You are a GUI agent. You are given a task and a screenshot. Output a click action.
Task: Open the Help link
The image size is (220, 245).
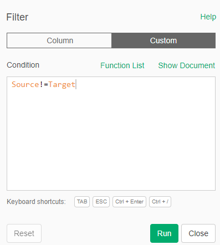click(x=208, y=17)
